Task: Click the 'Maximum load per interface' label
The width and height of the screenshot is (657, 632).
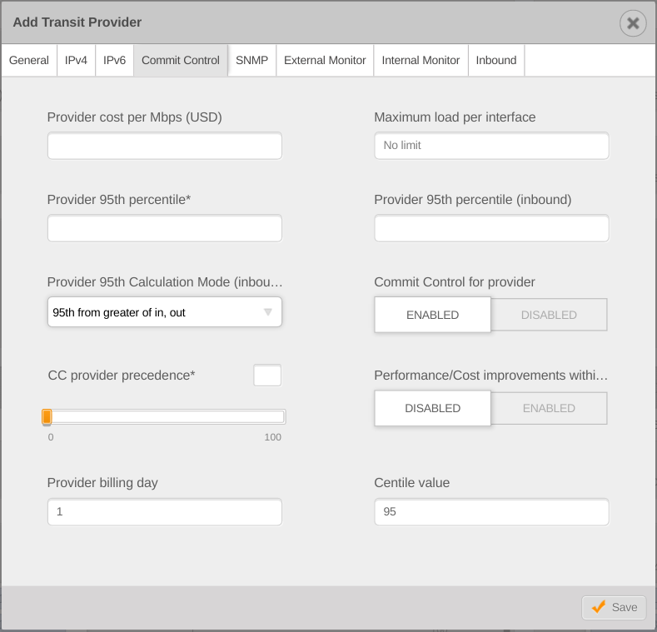Action: (x=455, y=117)
